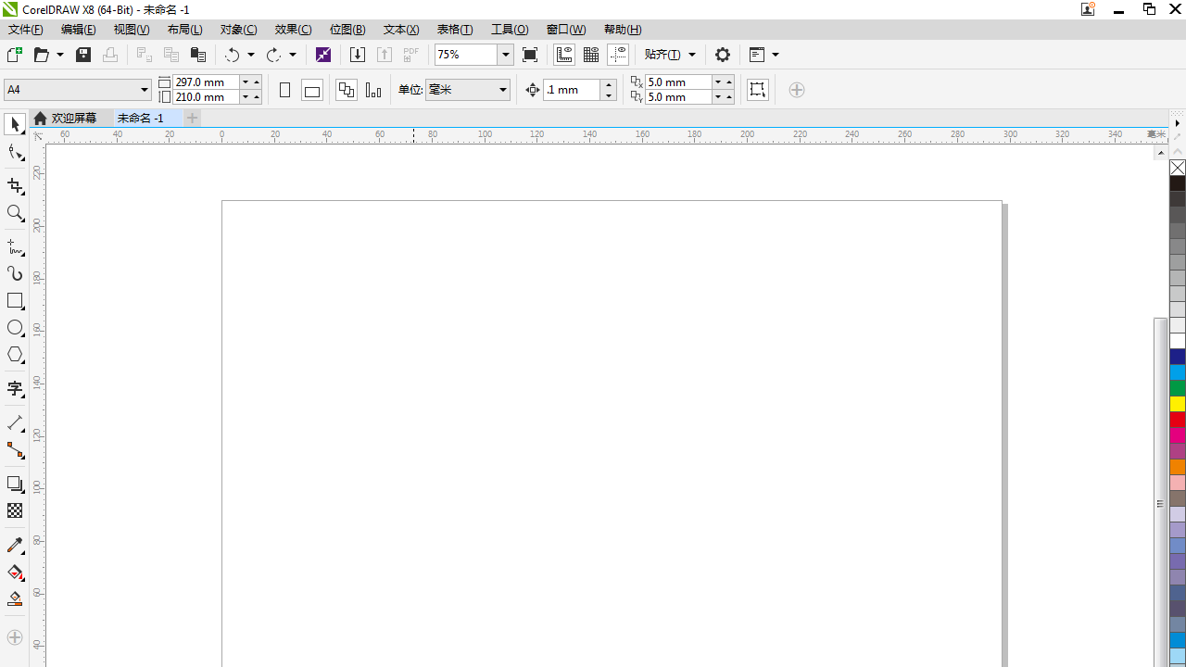Expand the A4 page size dropdown

pos(145,90)
